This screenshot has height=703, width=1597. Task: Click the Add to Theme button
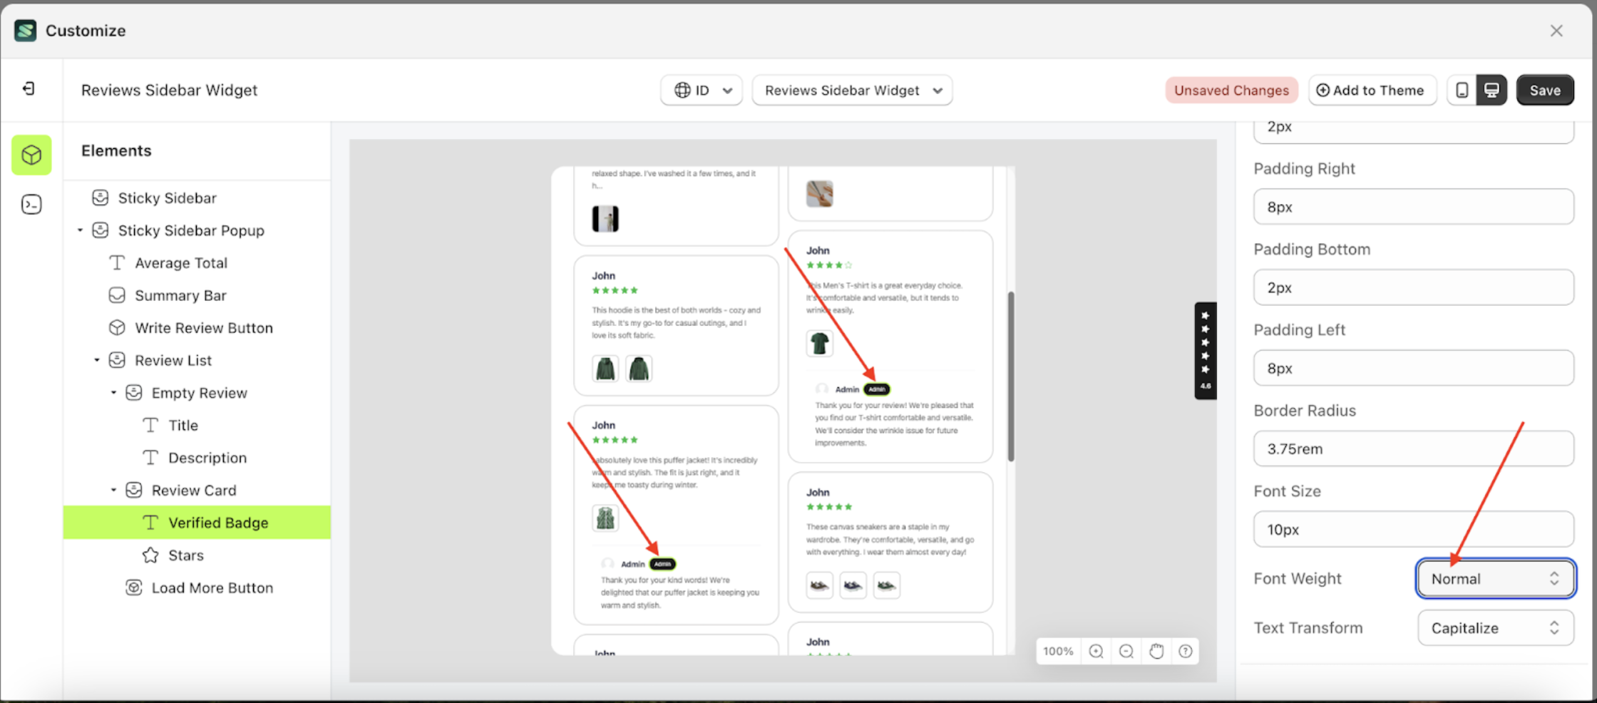point(1371,91)
